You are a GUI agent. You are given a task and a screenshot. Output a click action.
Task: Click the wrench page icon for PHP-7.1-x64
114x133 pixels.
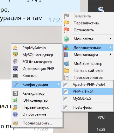click(65, 92)
